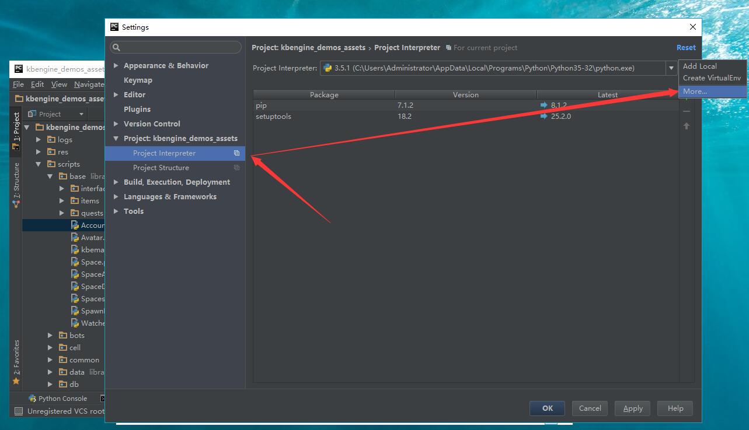Collapse the kbengine_demos root tree node
The height and width of the screenshot is (430, 749).
[27, 127]
